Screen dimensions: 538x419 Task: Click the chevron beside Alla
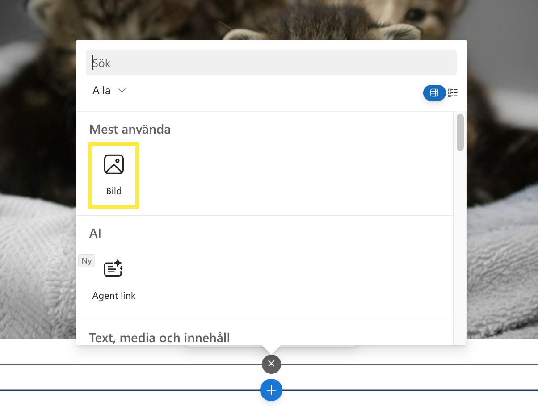point(122,91)
